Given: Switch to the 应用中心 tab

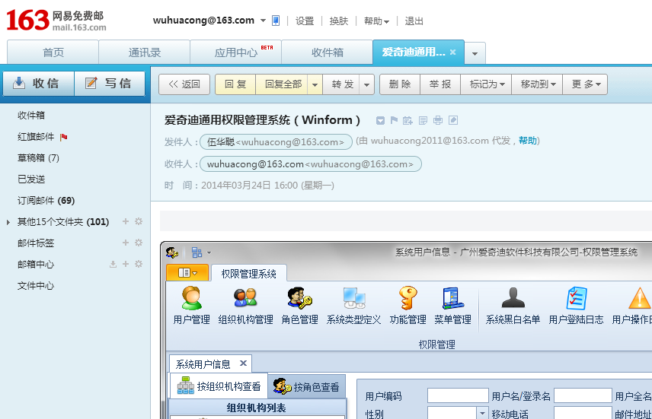Looking at the screenshot, I should [x=236, y=52].
